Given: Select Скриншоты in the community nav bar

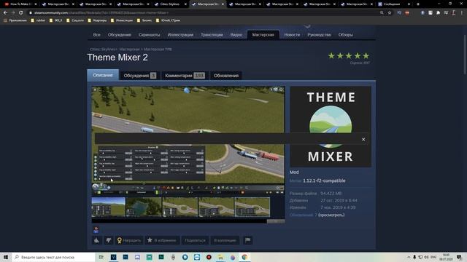Looking at the screenshot, I should click(149, 35).
